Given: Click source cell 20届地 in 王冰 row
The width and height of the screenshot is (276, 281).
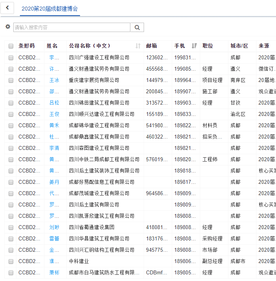Looking at the screenshot, I should coord(267,80).
